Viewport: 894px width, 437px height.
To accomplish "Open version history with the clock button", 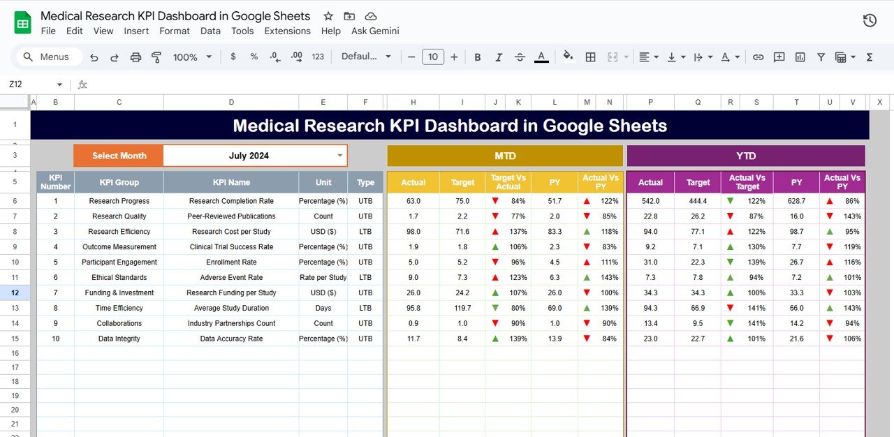I will 870,21.
